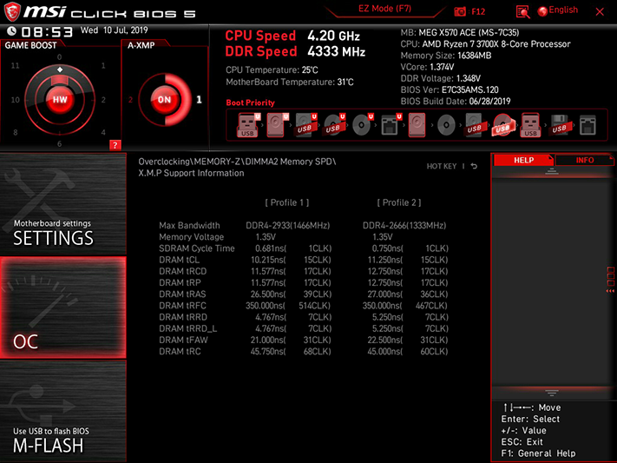
Task: Click the DRAM tFAW row label
Action: coord(183,340)
